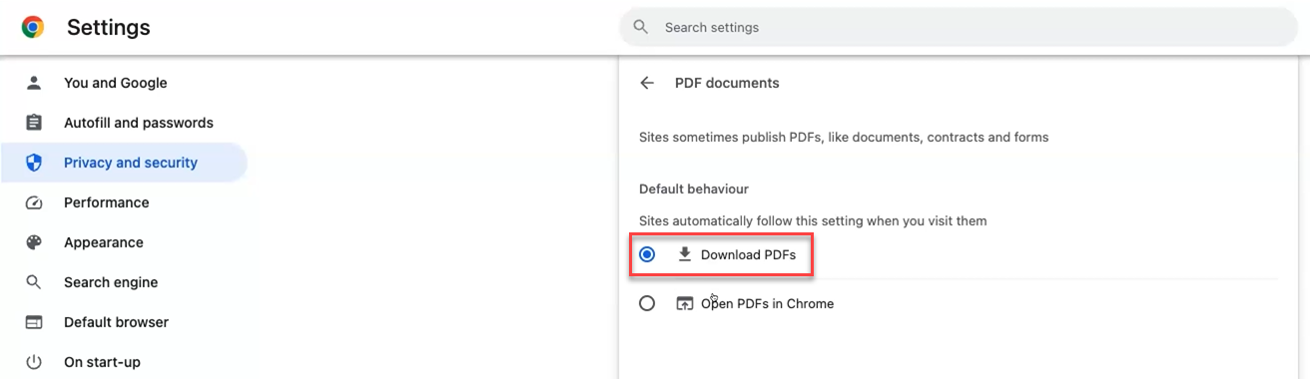The width and height of the screenshot is (1310, 379).
Task: Select the Open PDFs in Chrome radio button
Action: (647, 303)
